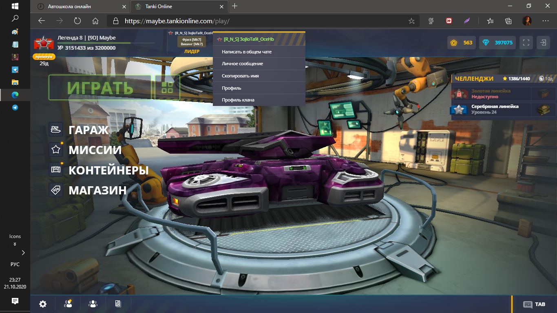Viewport: 557px width, 313px height.
Task: Click the Фриз [Mk7] Викинг [Mk7] equipment card
Action: point(192,42)
